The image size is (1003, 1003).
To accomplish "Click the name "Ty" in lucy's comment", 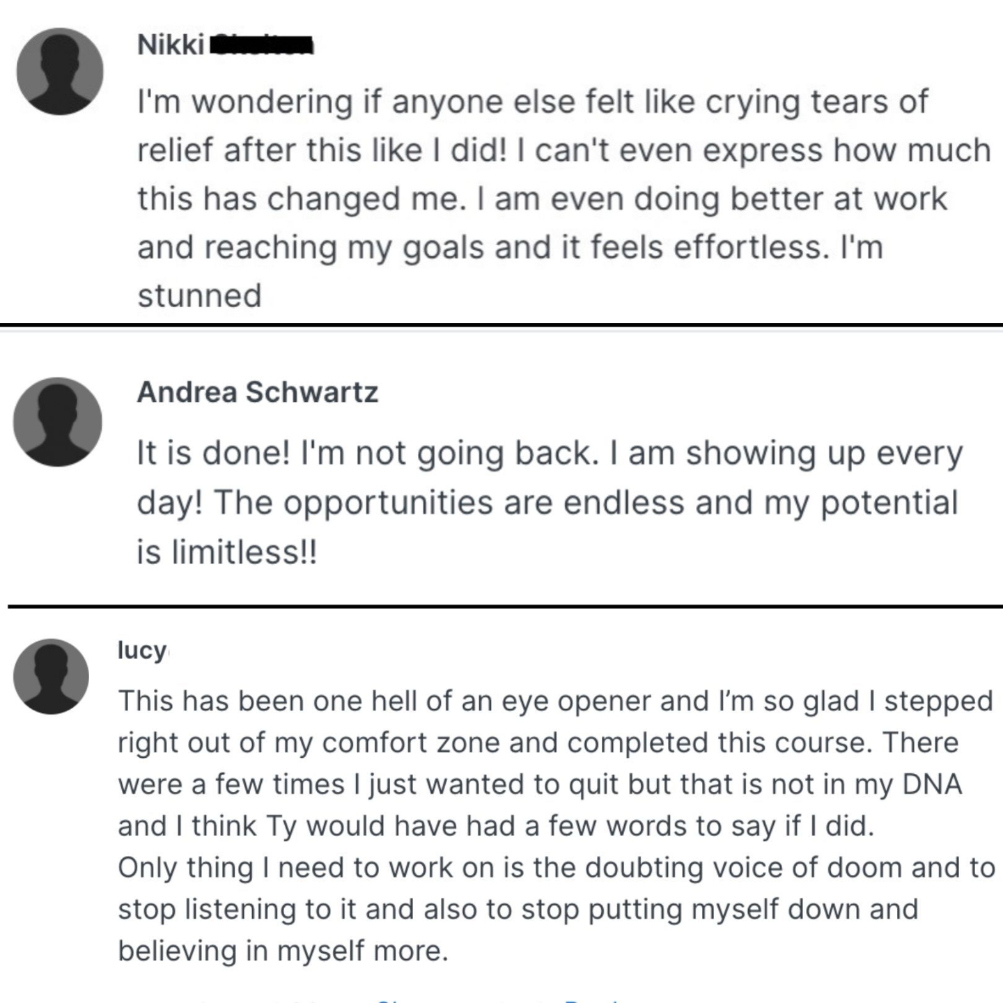I will pyautogui.click(x=281, y=826).
